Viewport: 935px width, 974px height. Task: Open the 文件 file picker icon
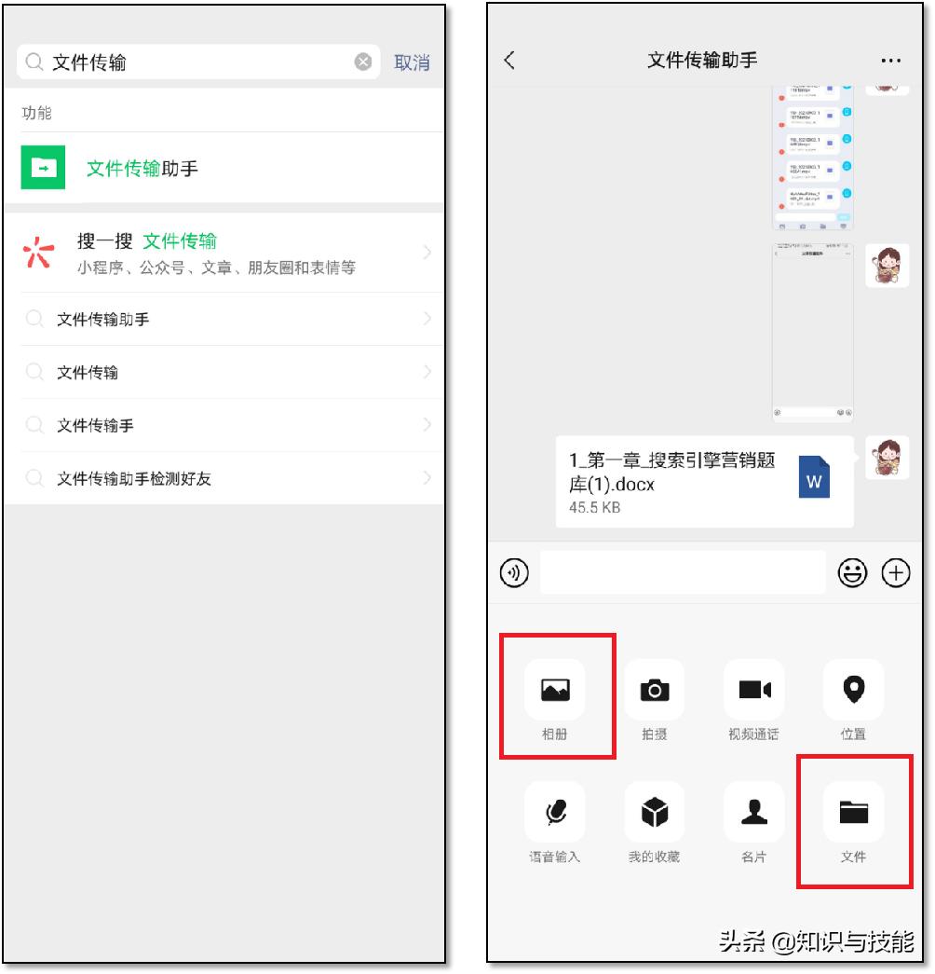[x=853, y=811]
